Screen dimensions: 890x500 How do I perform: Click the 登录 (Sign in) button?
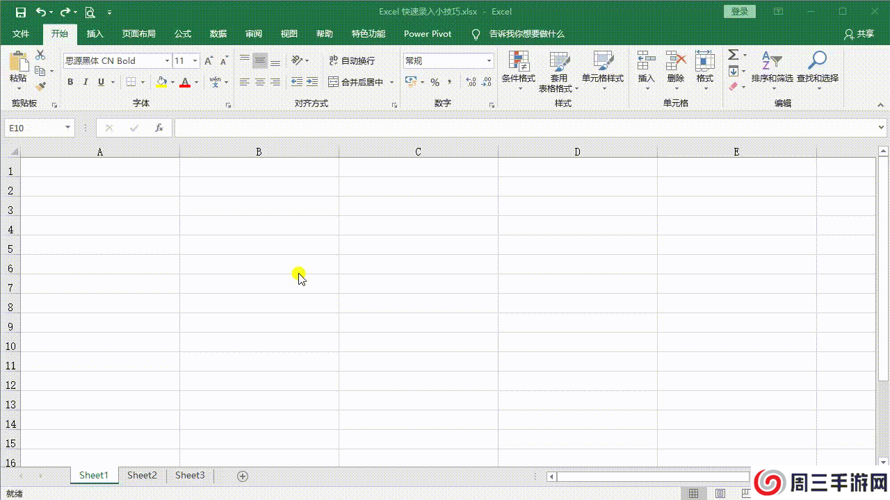[x=740, y=12]
